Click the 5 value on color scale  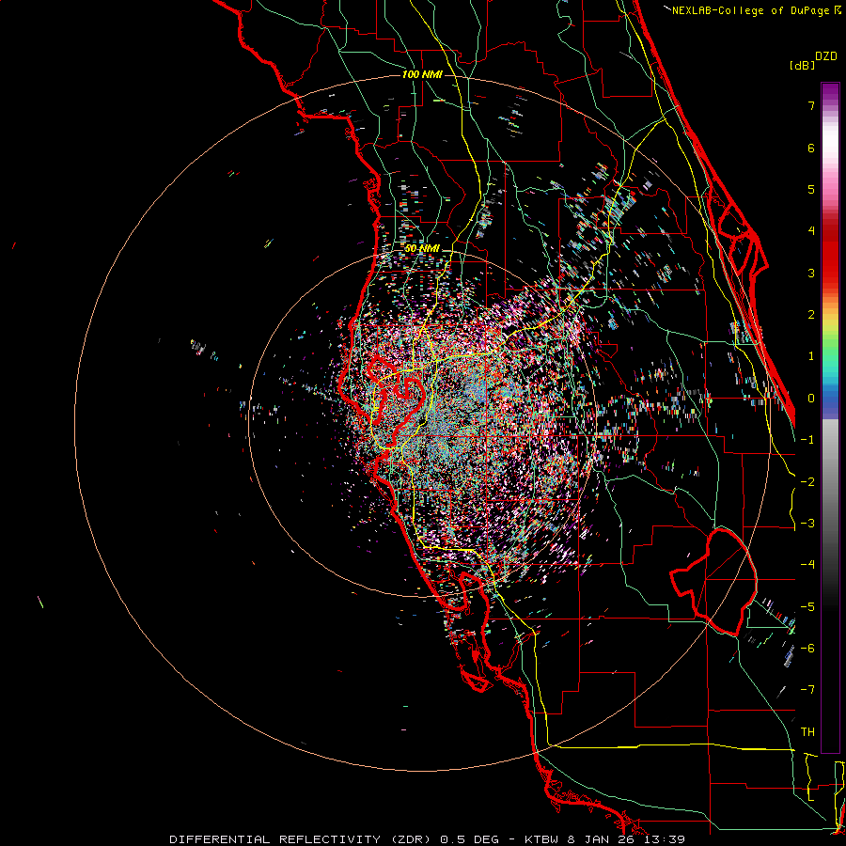tap(811, 190)
